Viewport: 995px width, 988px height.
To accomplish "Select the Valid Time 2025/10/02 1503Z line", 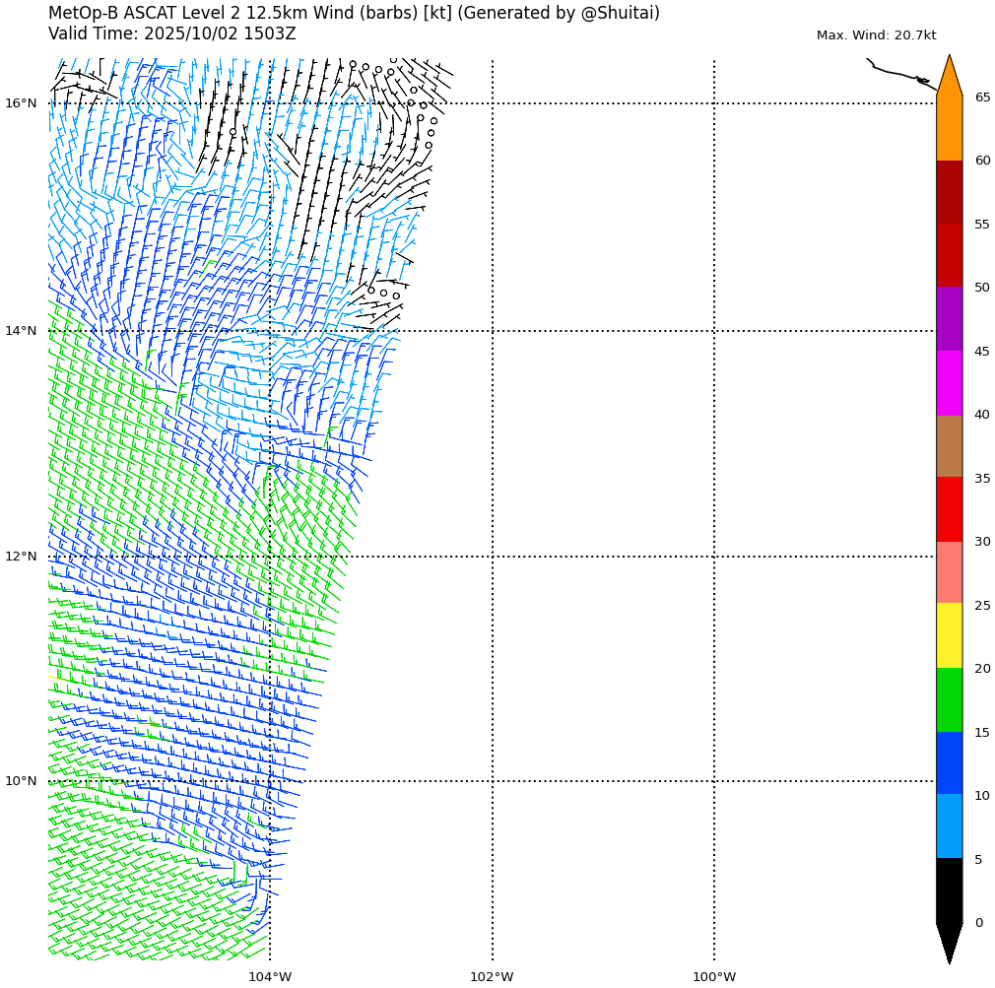I will point(171,34).
